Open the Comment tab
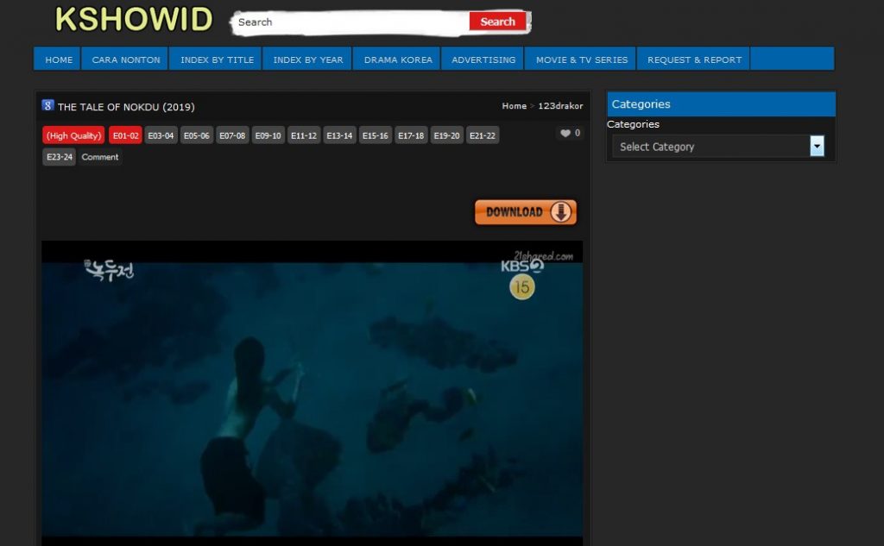The image size is (884, 546). 100,157
